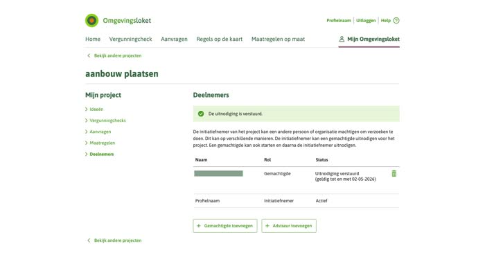Image resolution: width=485 pixels, height=273 pixels.
Task: Click the plus icon on Adviseur toevoegen
Action: pos(267,226)
